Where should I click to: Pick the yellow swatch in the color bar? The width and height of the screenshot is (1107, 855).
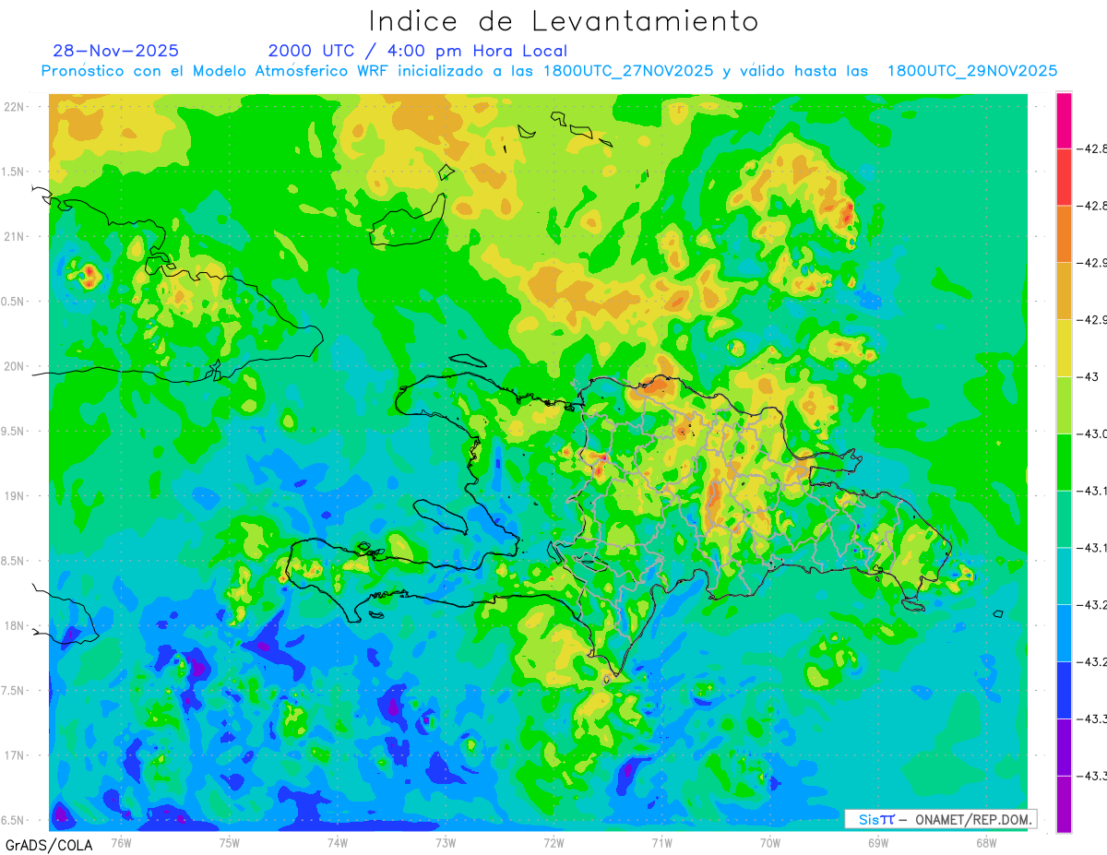[1064, 349]
